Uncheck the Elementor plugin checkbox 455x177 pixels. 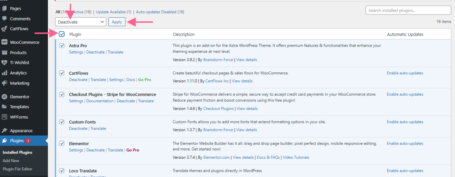click(62, 143)
